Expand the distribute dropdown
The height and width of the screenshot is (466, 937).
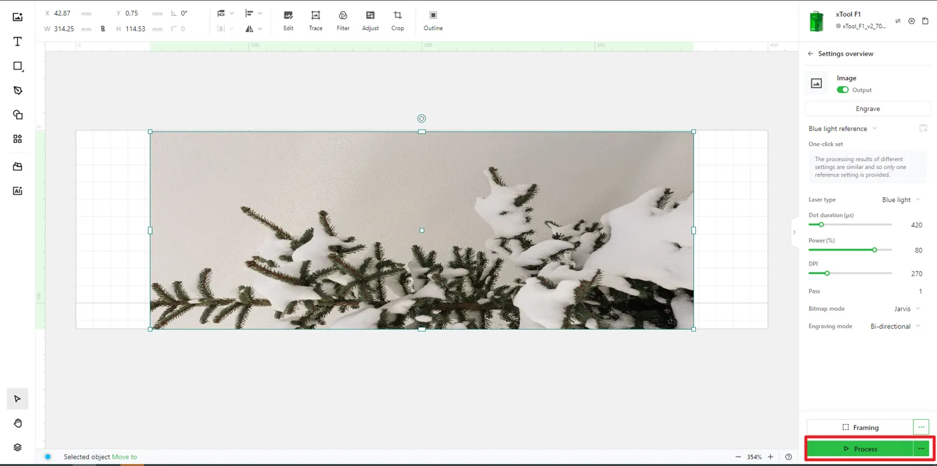[226, 29]
